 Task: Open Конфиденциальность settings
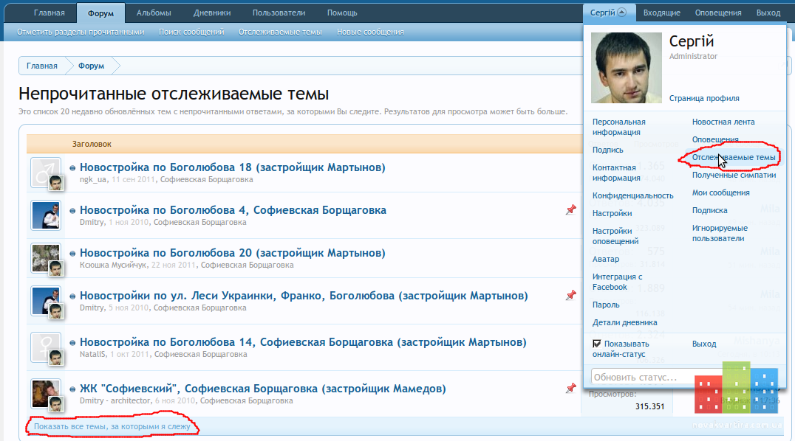pos(632,195)
